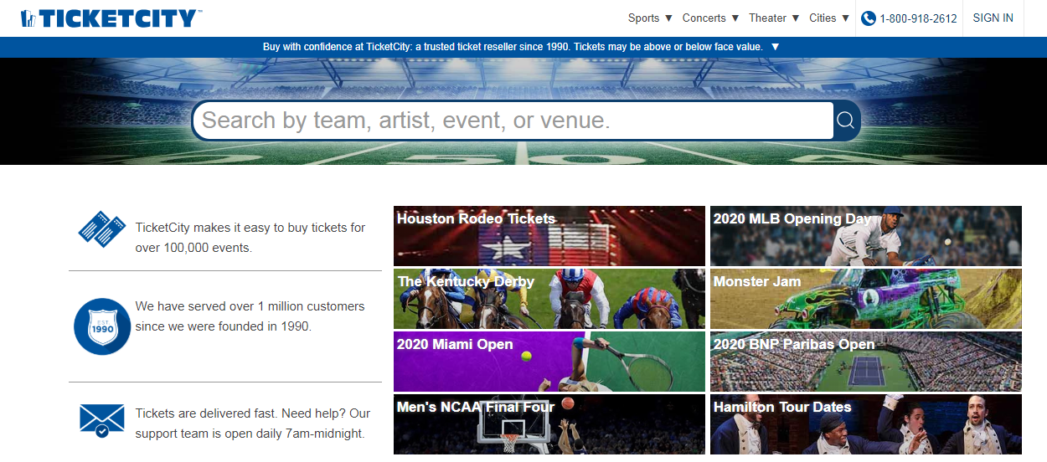Click the TicketCity logo
The height and width of the screenshot is (462, 1047).
point(111,18)
